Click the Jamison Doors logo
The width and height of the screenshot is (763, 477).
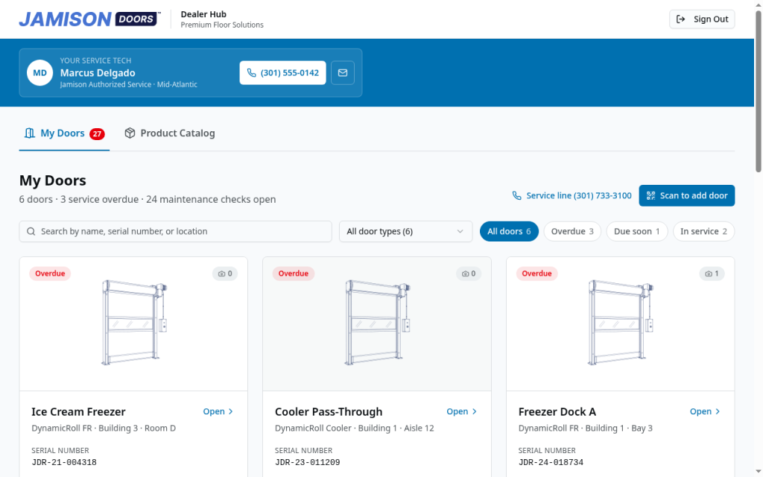(x=90, y=19)
